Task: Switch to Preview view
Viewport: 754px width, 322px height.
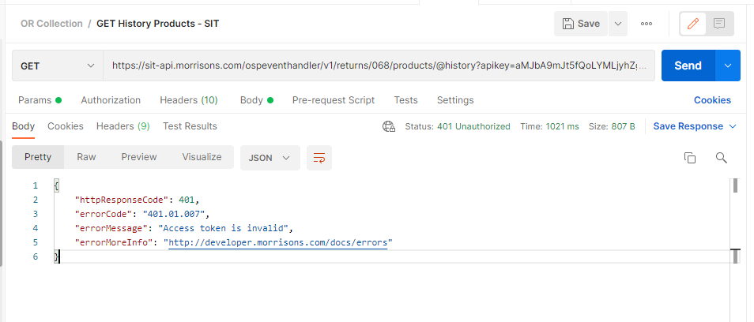Action: tap(139, 157)
